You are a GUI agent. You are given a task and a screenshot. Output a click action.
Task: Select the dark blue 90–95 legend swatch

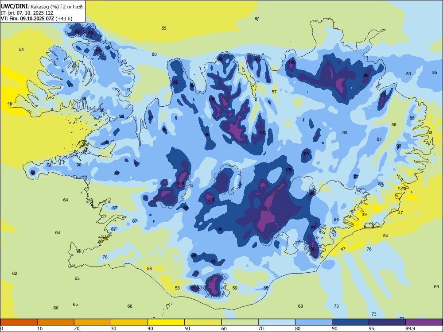350,322
